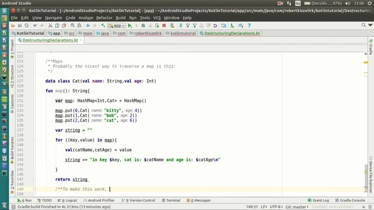Click the Cut scissors icon
This screenshot has width=374, height=210.
pyautogui.click(x=50, y=26)
